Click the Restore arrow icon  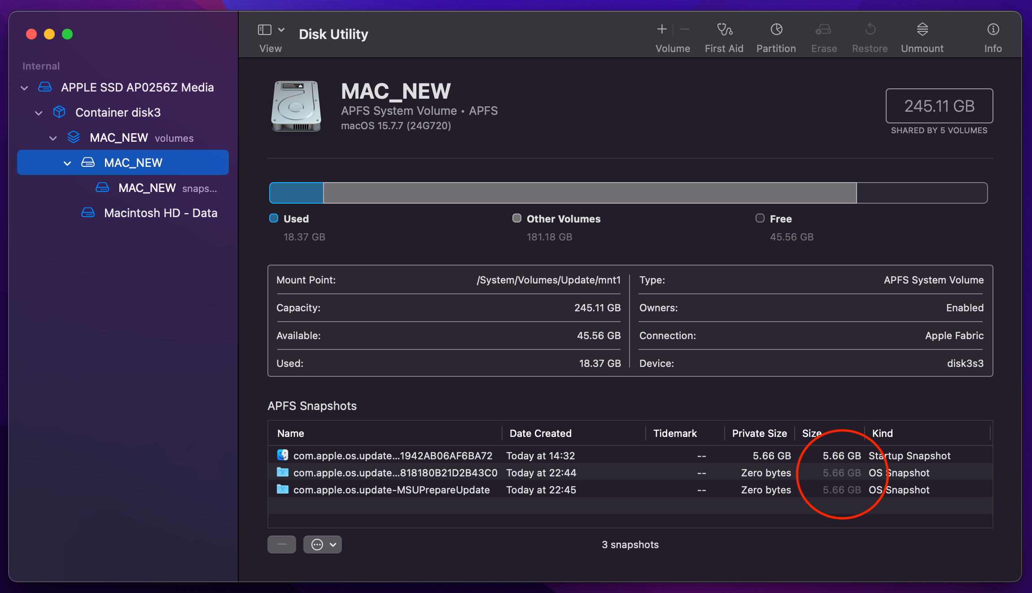pos(870,30)
